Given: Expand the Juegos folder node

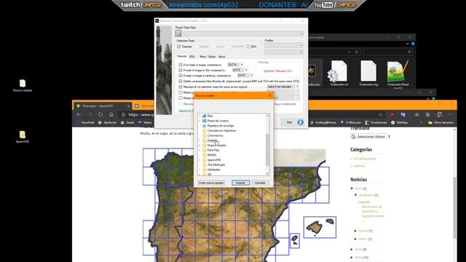Looking at the screenshot, I should pos(200,140).
